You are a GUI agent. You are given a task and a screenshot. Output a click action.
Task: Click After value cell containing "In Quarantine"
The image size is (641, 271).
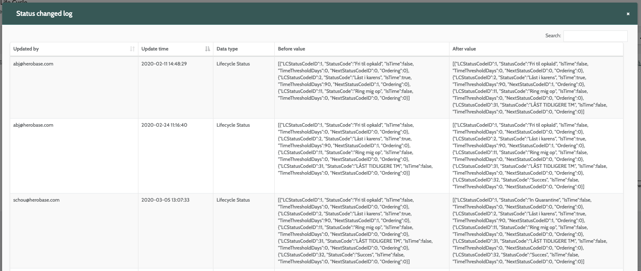pos(536,231)
